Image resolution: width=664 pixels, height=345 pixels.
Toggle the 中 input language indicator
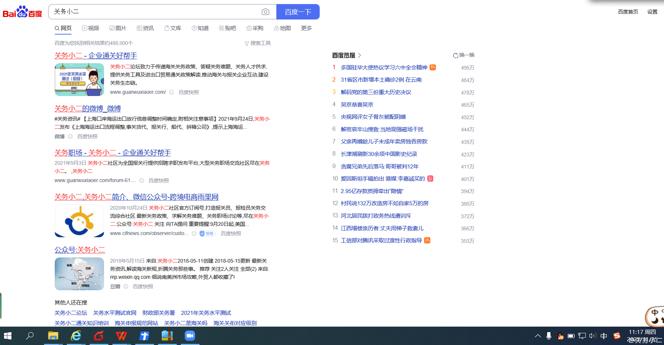tap(604, 336)
